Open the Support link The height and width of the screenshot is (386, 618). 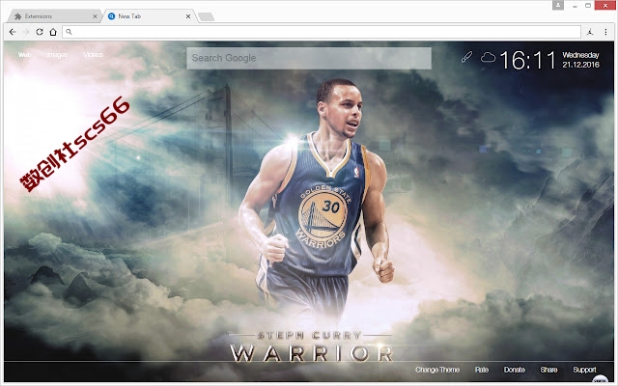tap(584, 370)
